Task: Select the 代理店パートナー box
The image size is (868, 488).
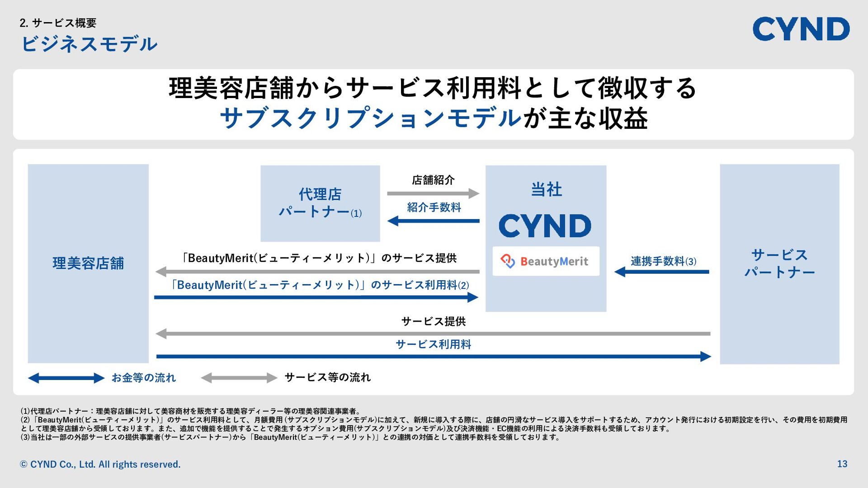Action: [320, 203]
